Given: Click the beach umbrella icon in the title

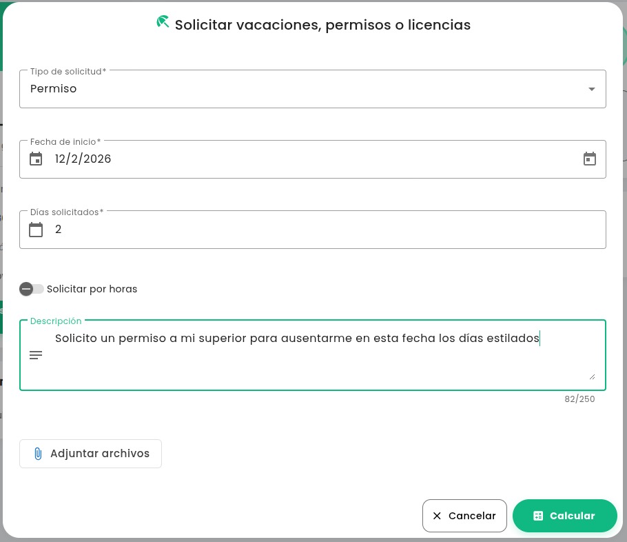Looking at the screenshot, I should pyautogui.click(x=163, y=21).
